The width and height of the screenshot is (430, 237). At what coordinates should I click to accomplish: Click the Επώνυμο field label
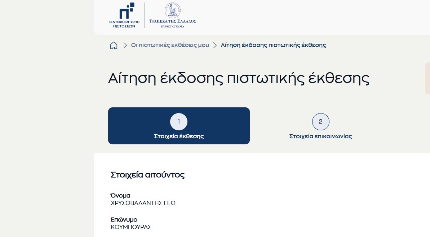coord(124,219)
